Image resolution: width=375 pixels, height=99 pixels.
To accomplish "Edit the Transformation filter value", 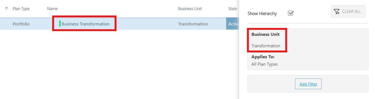I will (266, 46).
